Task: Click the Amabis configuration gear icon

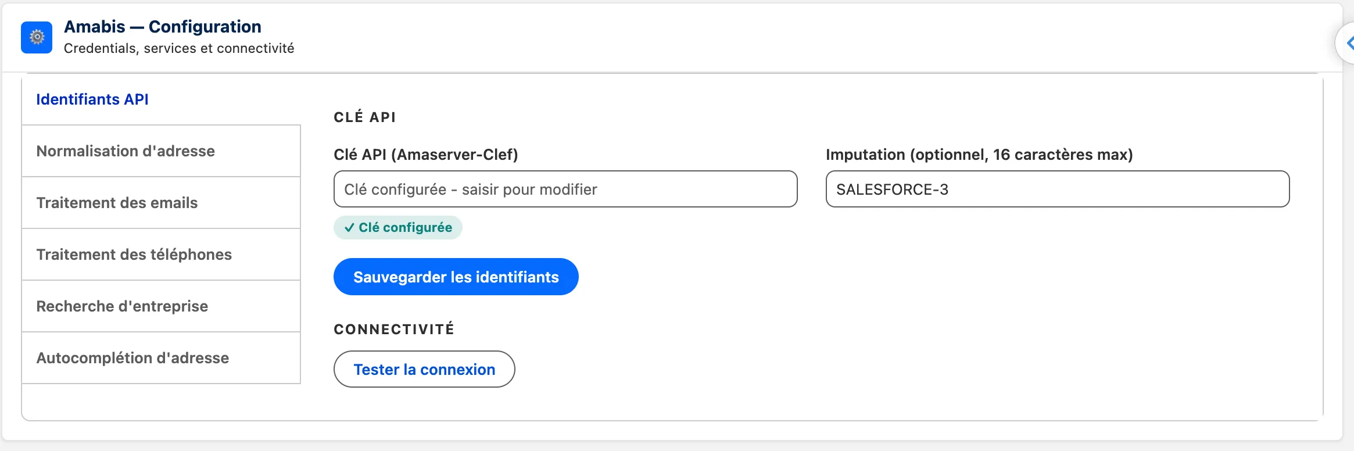Action: tap(37, 37)
